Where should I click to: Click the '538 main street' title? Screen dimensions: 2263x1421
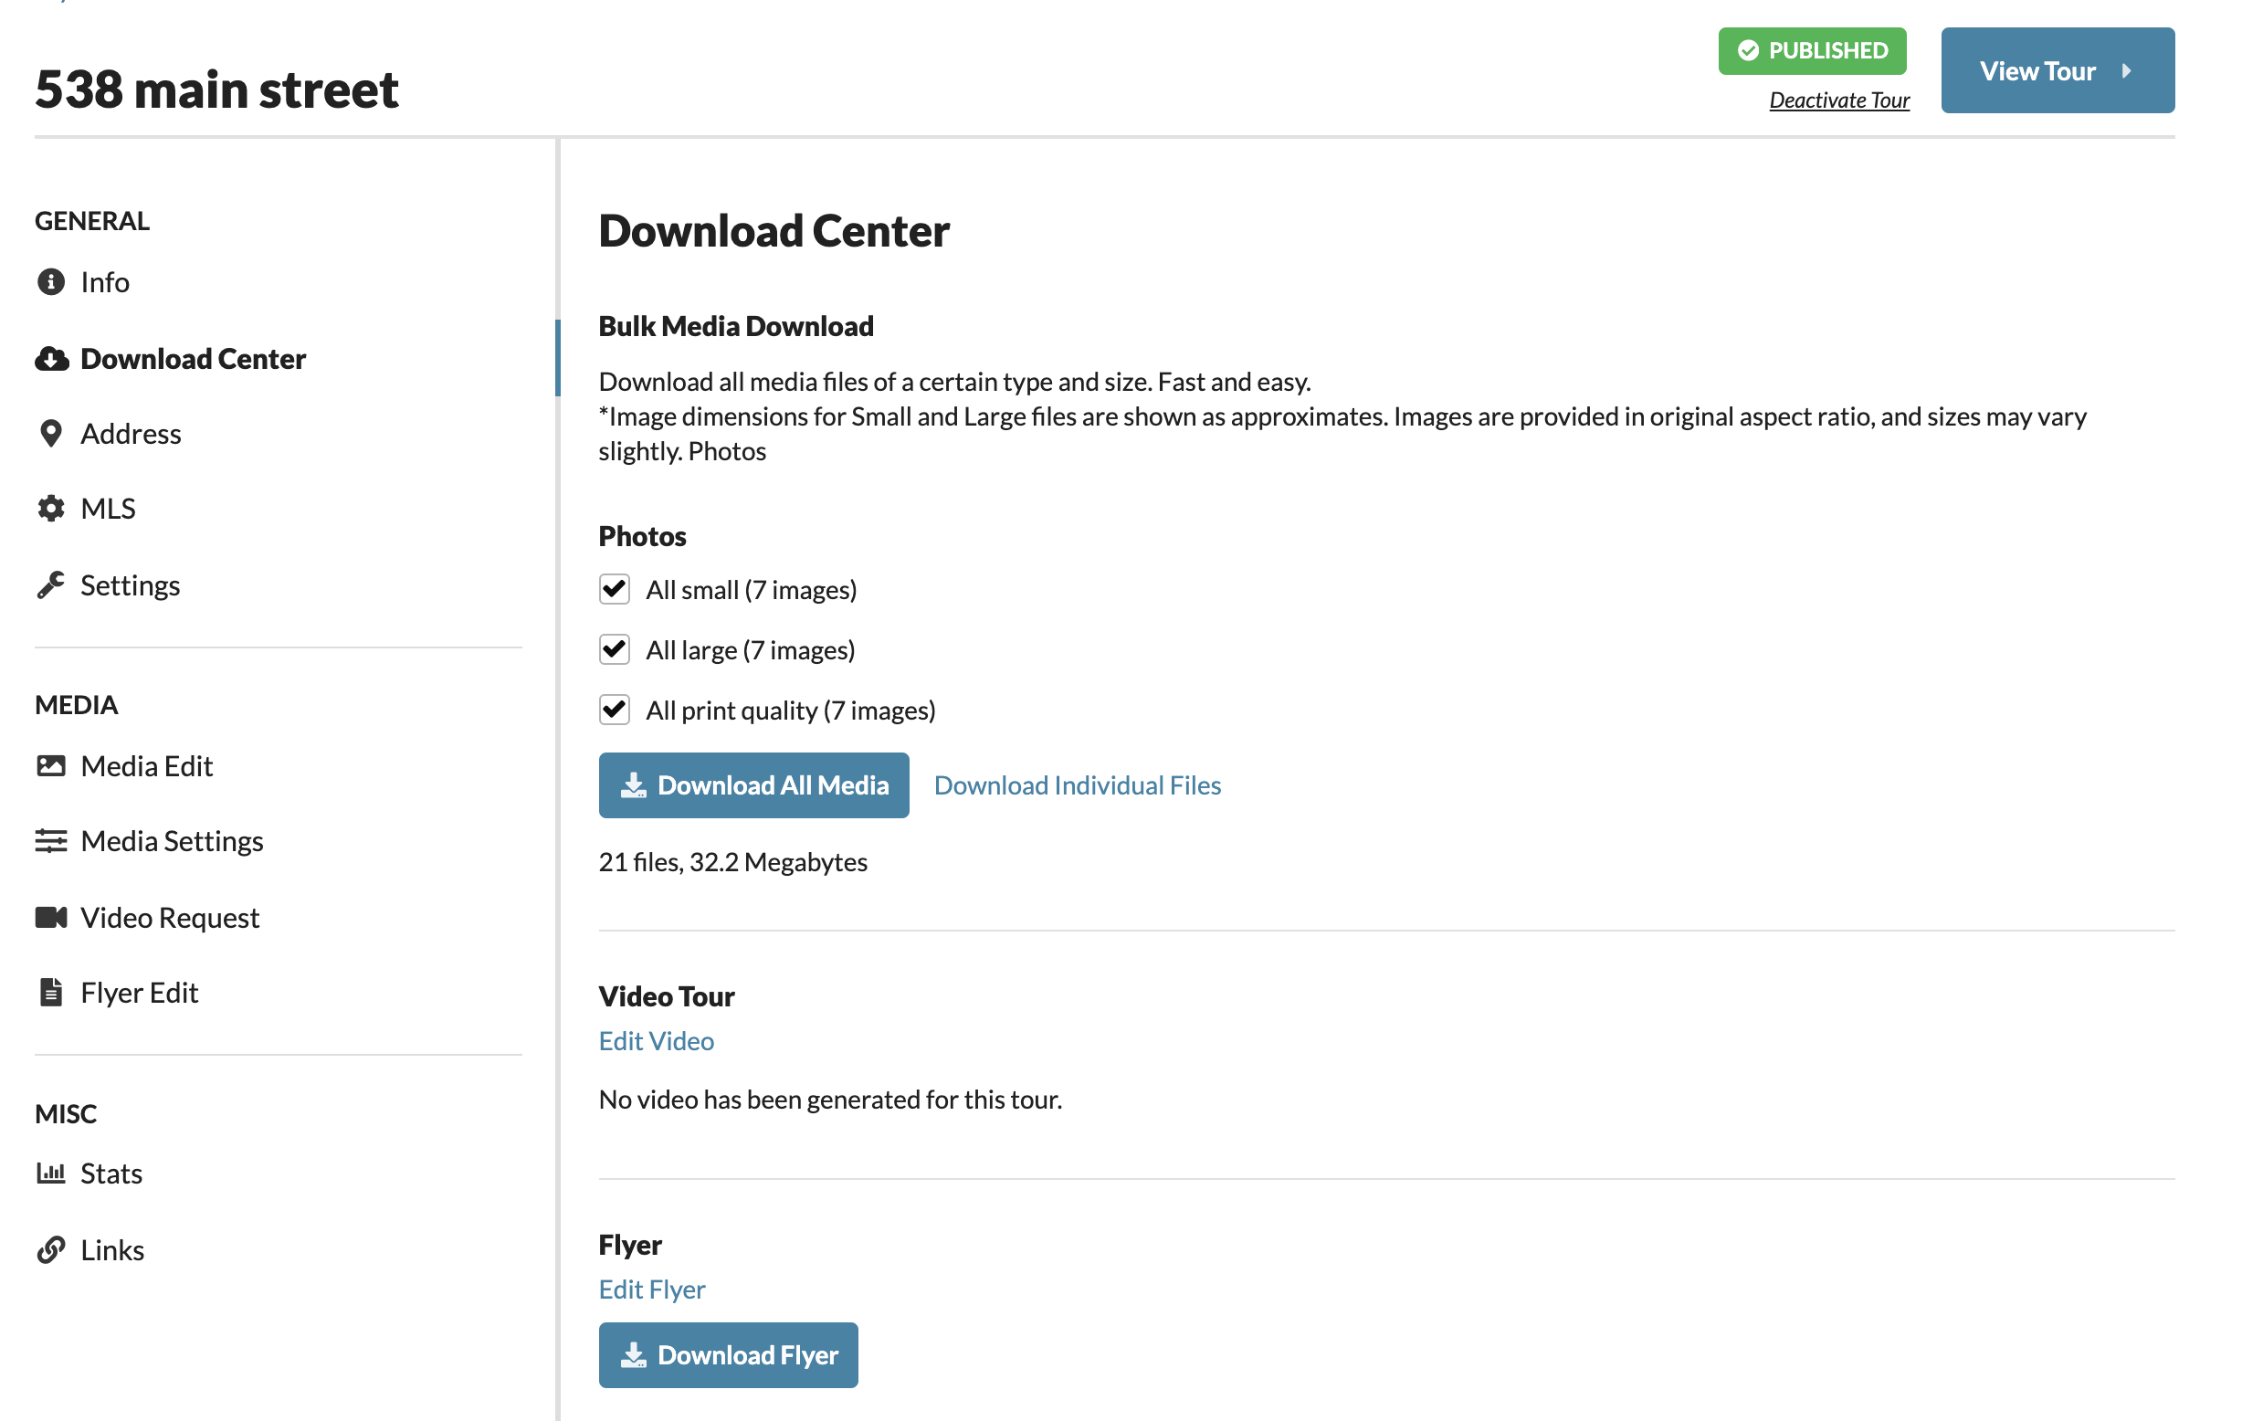pyautogui.click(x=217, y=89)
